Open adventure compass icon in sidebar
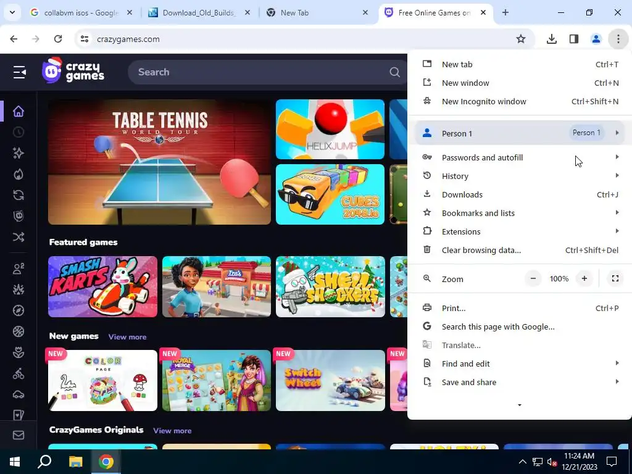Screen dimensions: 632x474 [19, 310]
